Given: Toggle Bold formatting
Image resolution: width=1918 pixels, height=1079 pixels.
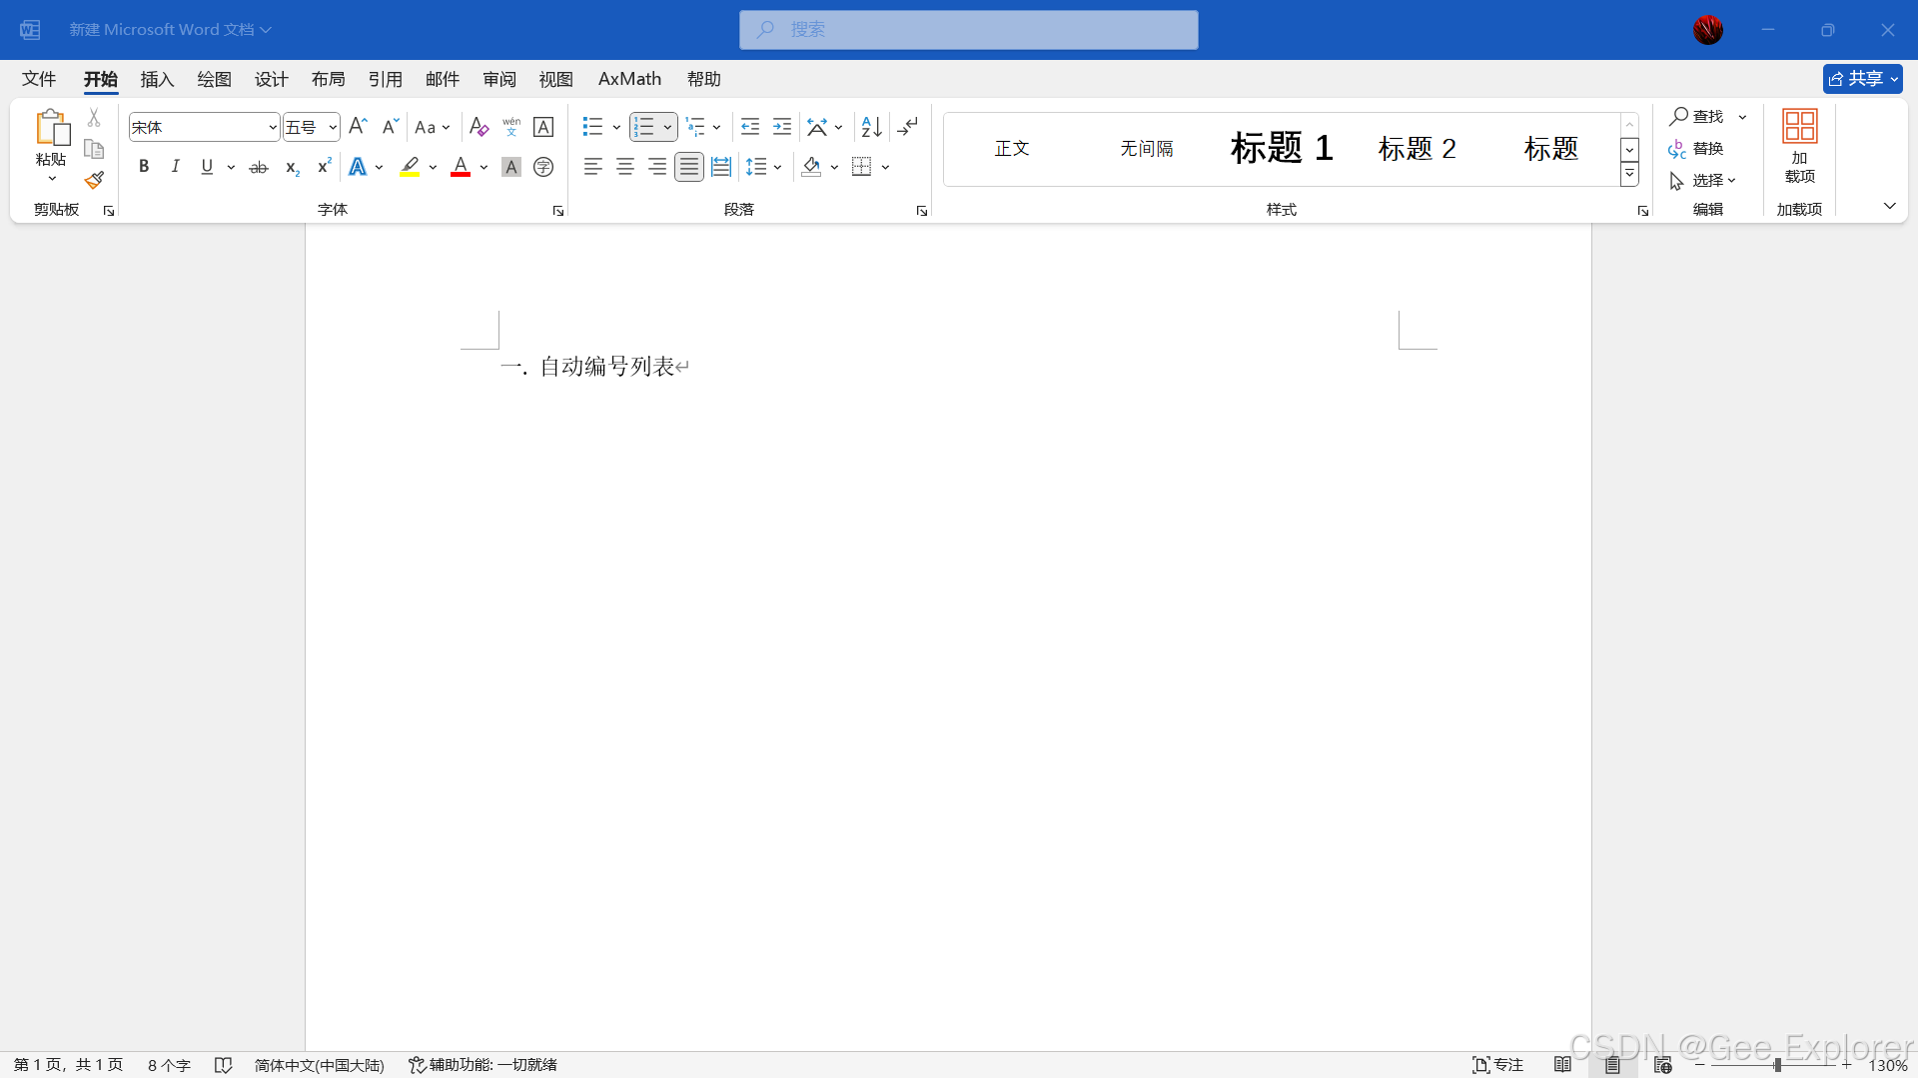Looking at the screenshot, I should pyautogui.click(x=144, y=167).
